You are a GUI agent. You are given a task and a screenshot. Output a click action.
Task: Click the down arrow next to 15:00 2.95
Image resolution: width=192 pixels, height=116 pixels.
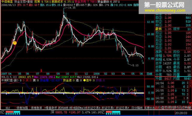(176, 102)
